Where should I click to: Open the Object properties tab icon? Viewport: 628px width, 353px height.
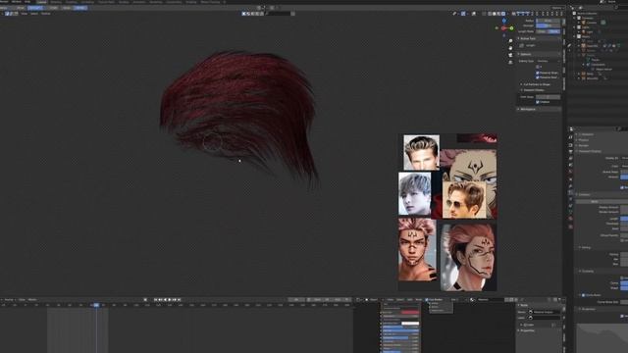[571, 178]
